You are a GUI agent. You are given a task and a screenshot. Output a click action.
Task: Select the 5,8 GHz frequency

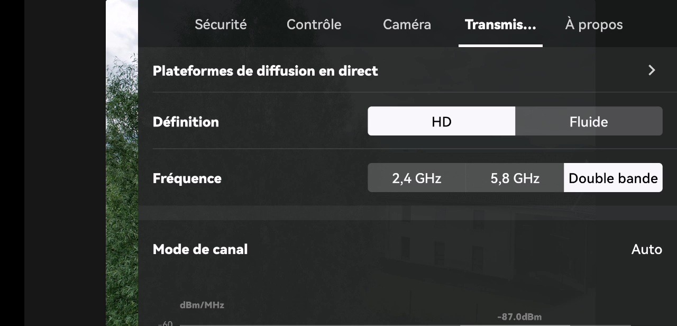click(515, 178)
